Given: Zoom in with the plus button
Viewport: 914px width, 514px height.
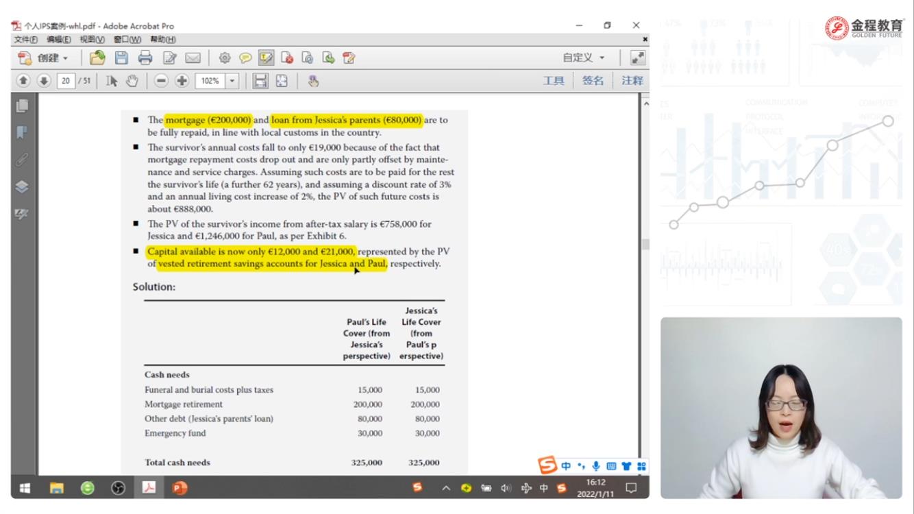Looking at the screenshot, I should click(x=182, y=81).
